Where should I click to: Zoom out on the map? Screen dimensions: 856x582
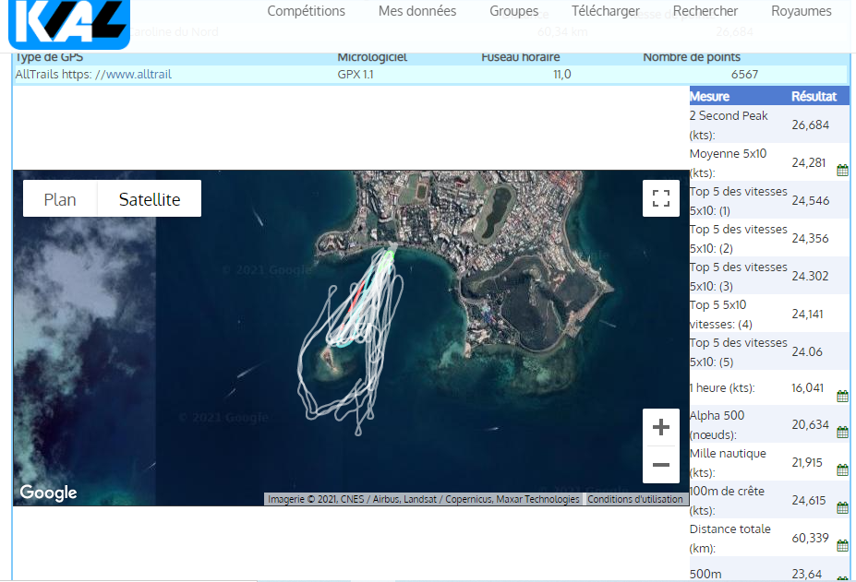click(x=660, y=465)
